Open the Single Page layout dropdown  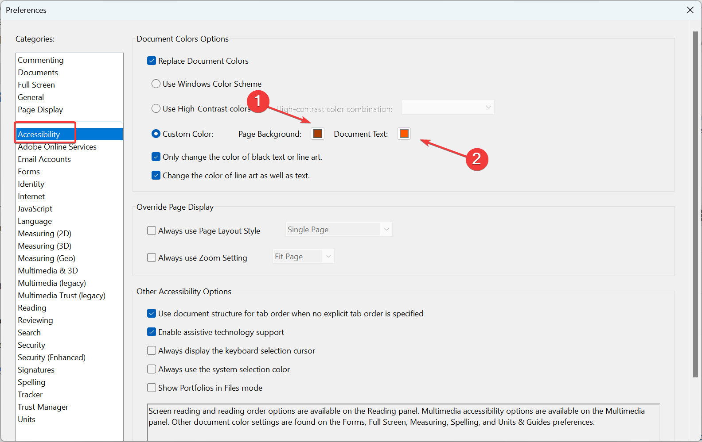pyautogui.click(x=339, y=229)
